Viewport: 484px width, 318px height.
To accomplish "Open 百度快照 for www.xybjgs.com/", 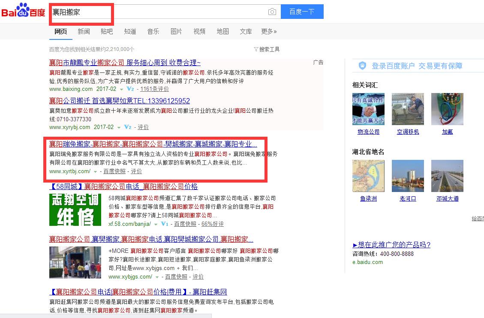I will [x=176, y=277].
